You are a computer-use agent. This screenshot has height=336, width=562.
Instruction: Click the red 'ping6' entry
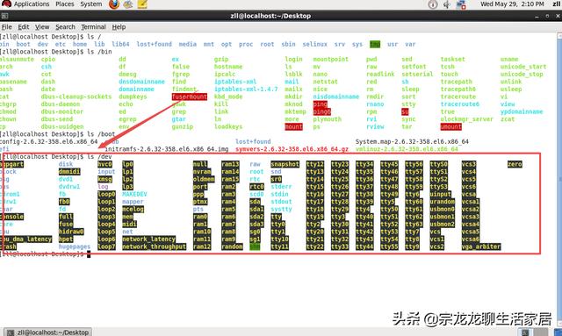(x=322, y=111)
